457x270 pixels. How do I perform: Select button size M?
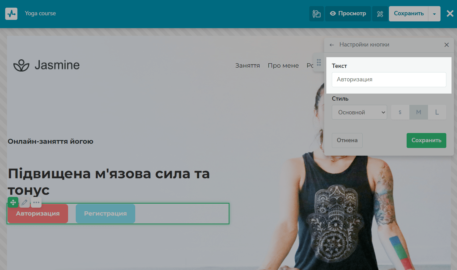coord(419,112)
